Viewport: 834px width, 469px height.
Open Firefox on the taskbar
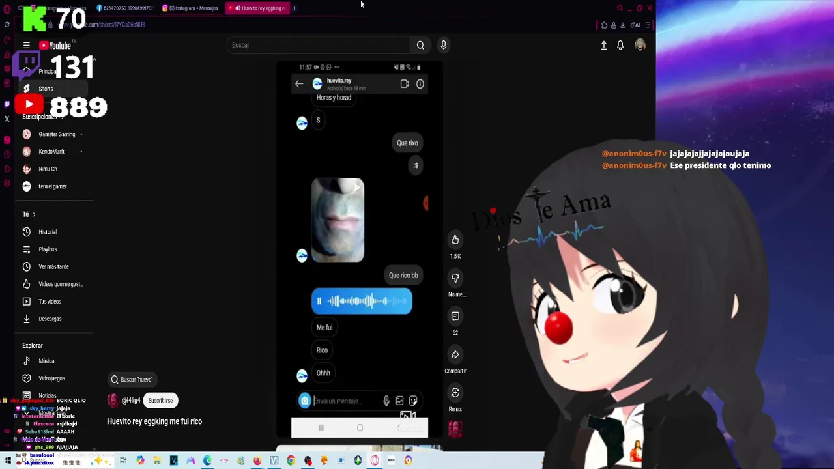tap(257, 461)
